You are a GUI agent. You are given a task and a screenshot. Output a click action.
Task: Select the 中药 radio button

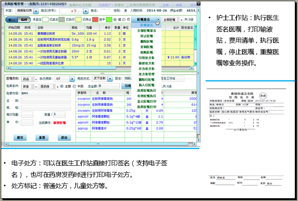click(x=74, y=86)
